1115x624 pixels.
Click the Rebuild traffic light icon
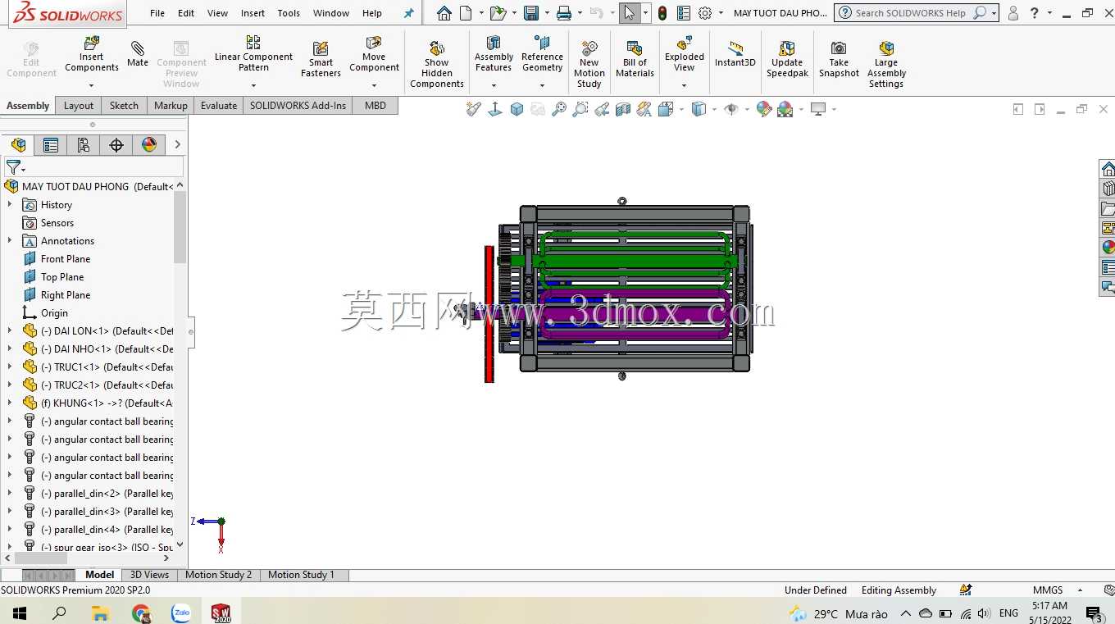662,13
